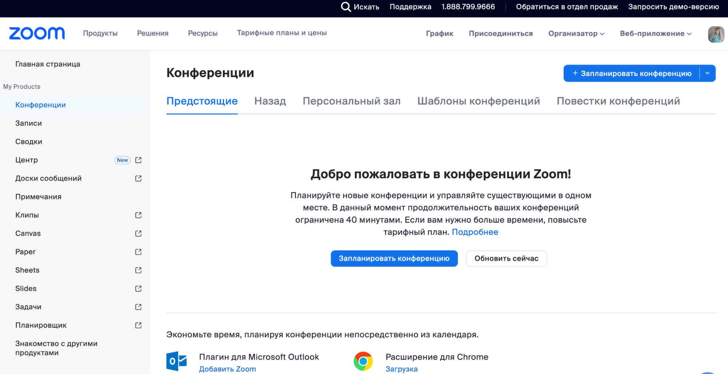Switch to the Персональный зал tab
This screenshot has width=728, height=374.
pos(352,101)
